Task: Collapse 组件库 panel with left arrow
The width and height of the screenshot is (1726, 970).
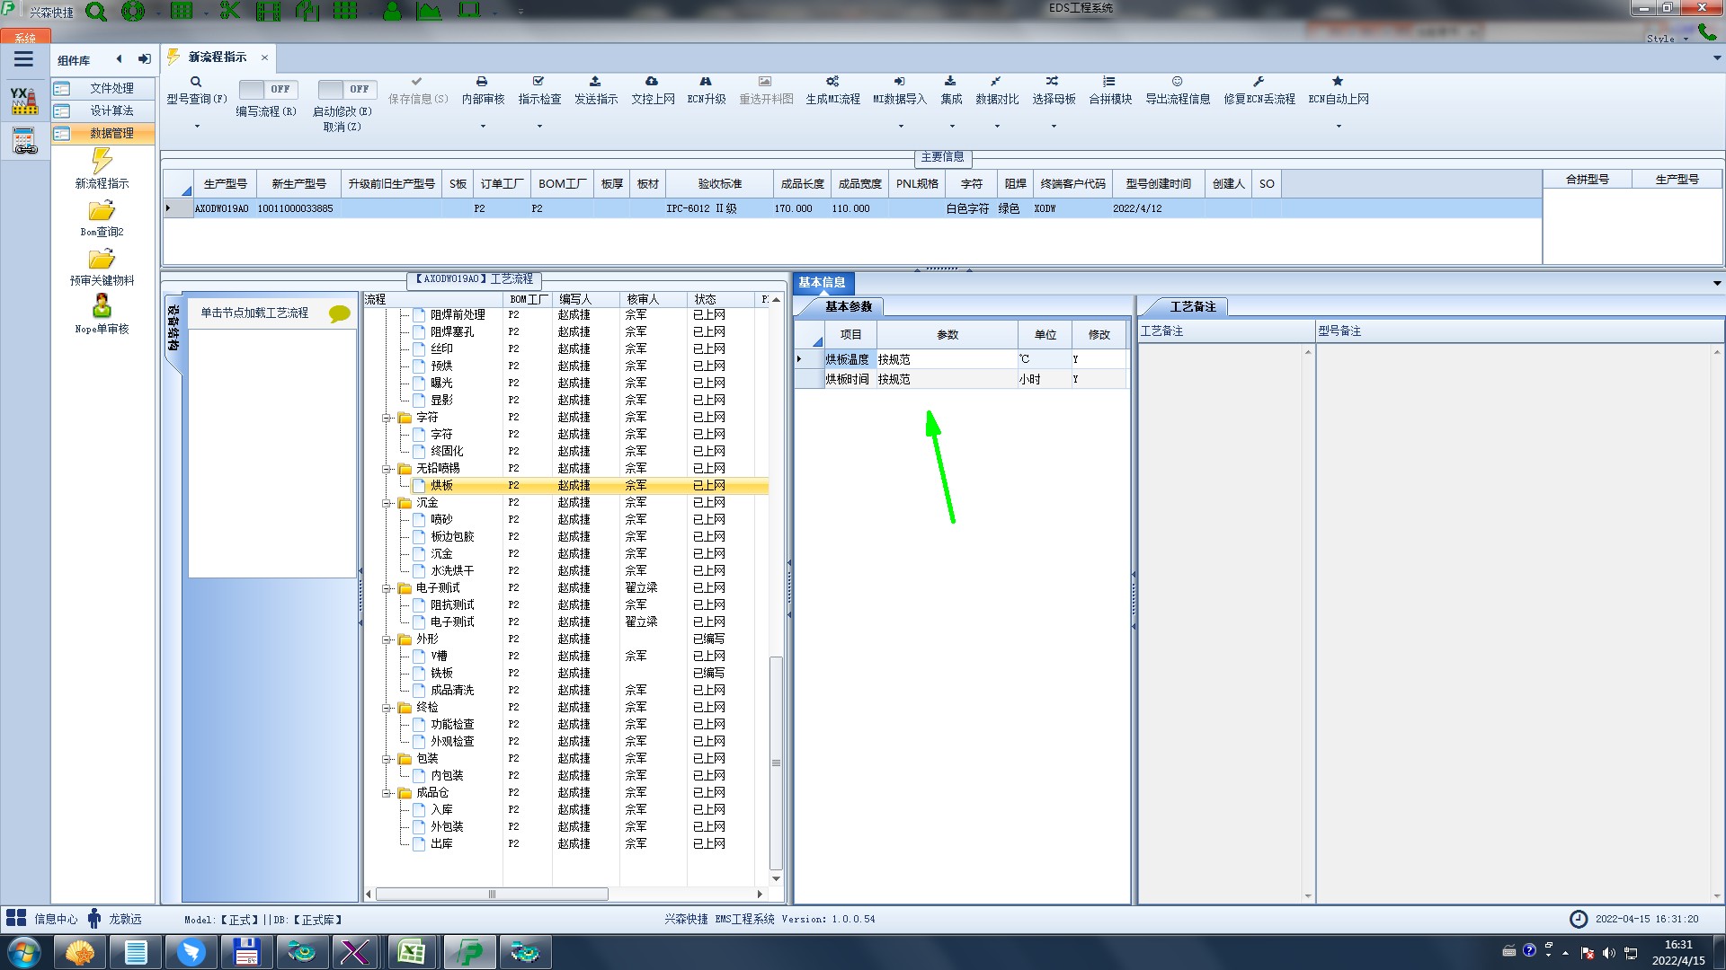Action: coord(119,59)
